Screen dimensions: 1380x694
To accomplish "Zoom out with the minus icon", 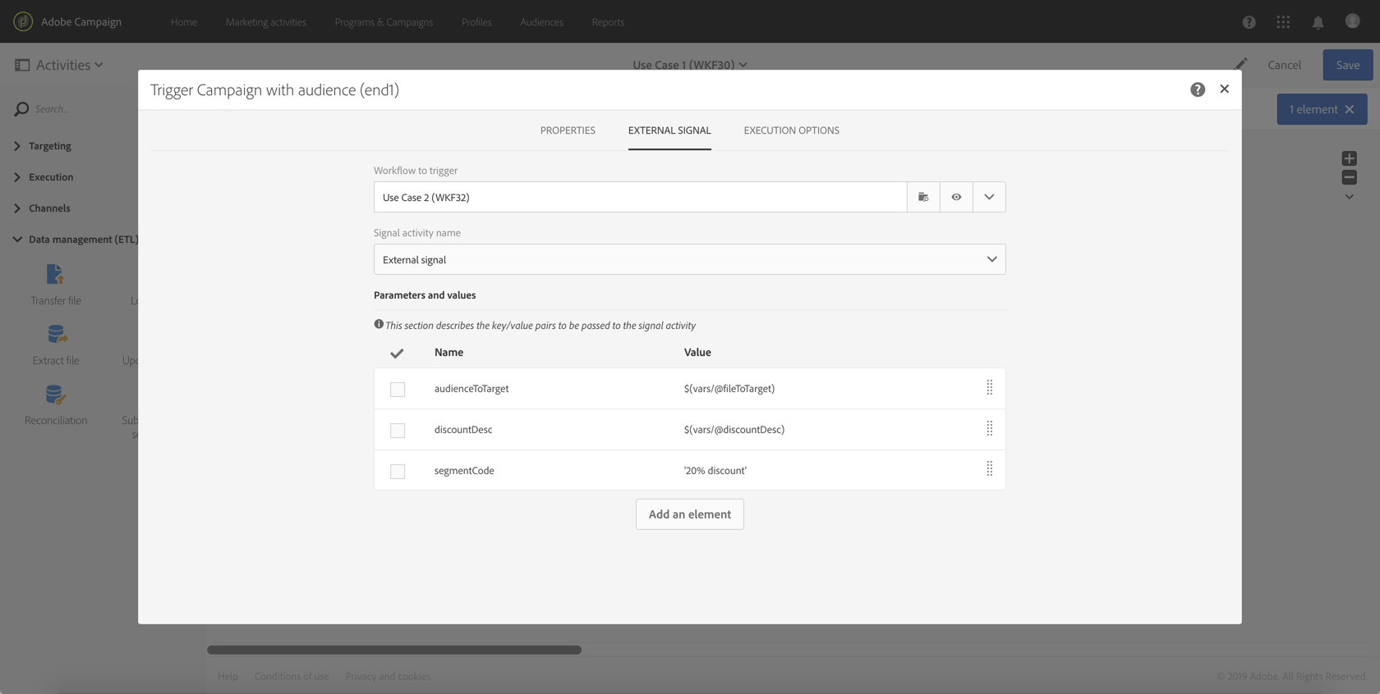I will pyautogui.click(x=1349, y=177).
